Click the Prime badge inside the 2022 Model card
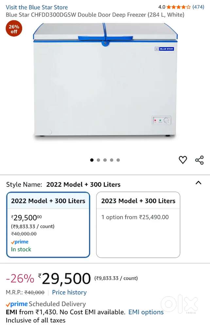210x327 pixels. pos(20,242)
